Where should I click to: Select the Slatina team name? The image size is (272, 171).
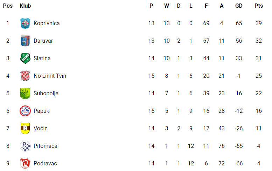click(x=42, y=58)
